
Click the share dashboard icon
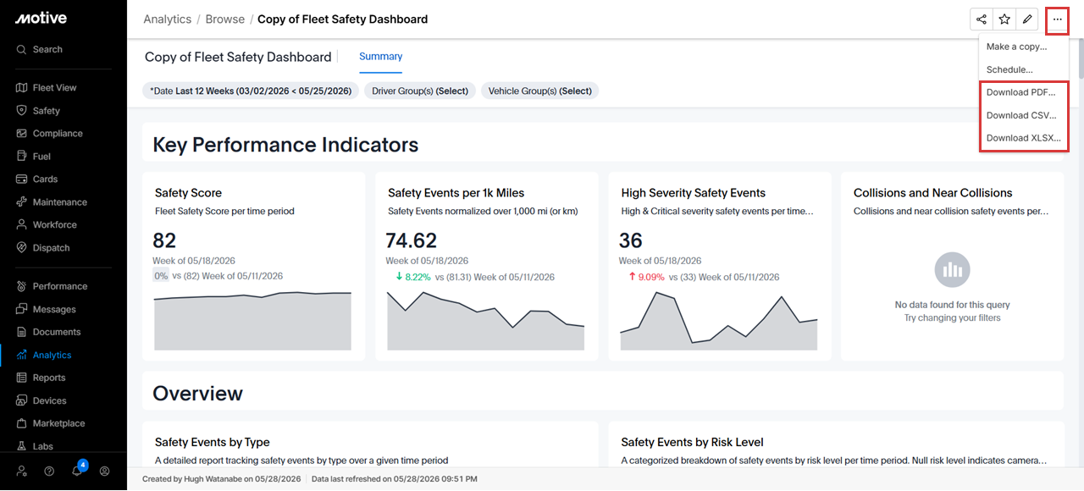coord(982,19)
